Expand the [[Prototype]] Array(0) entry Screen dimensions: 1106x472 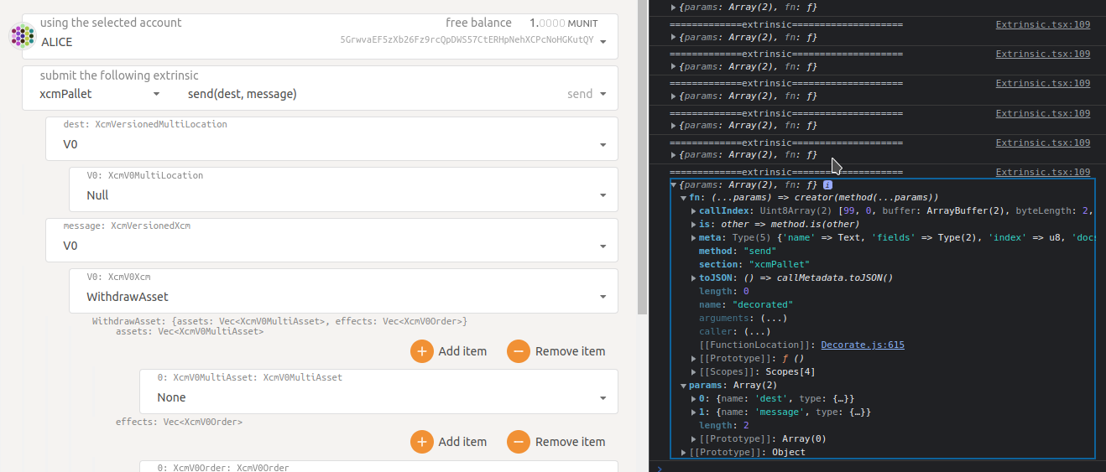[x=694, y=439]
